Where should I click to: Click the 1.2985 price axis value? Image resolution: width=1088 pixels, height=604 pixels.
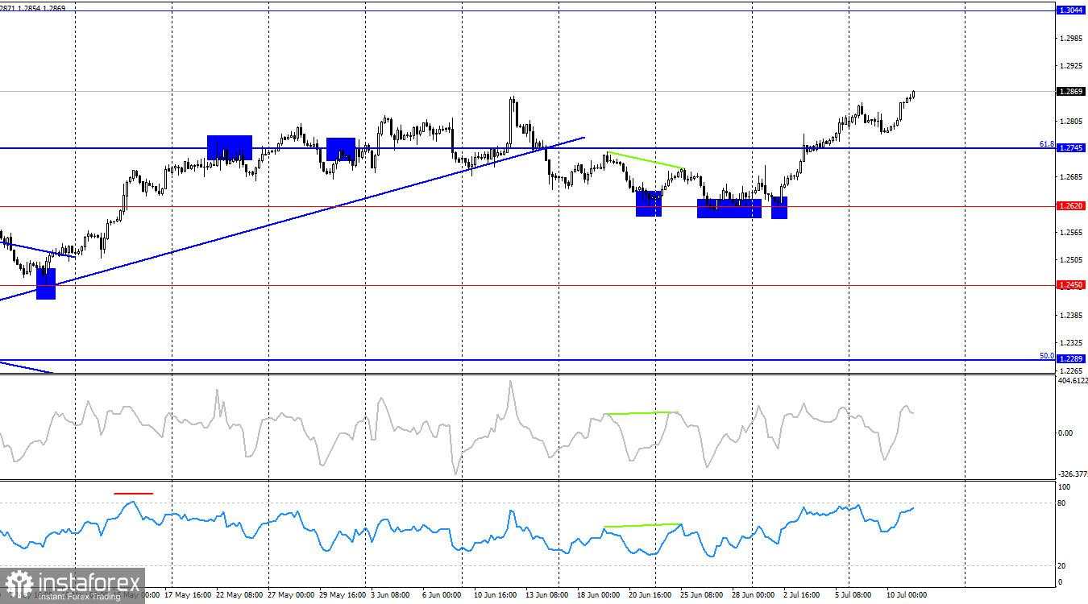click(1070, 38)
